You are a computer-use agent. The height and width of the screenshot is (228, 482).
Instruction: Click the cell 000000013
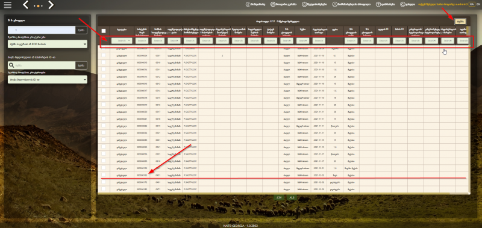point(142,63)
